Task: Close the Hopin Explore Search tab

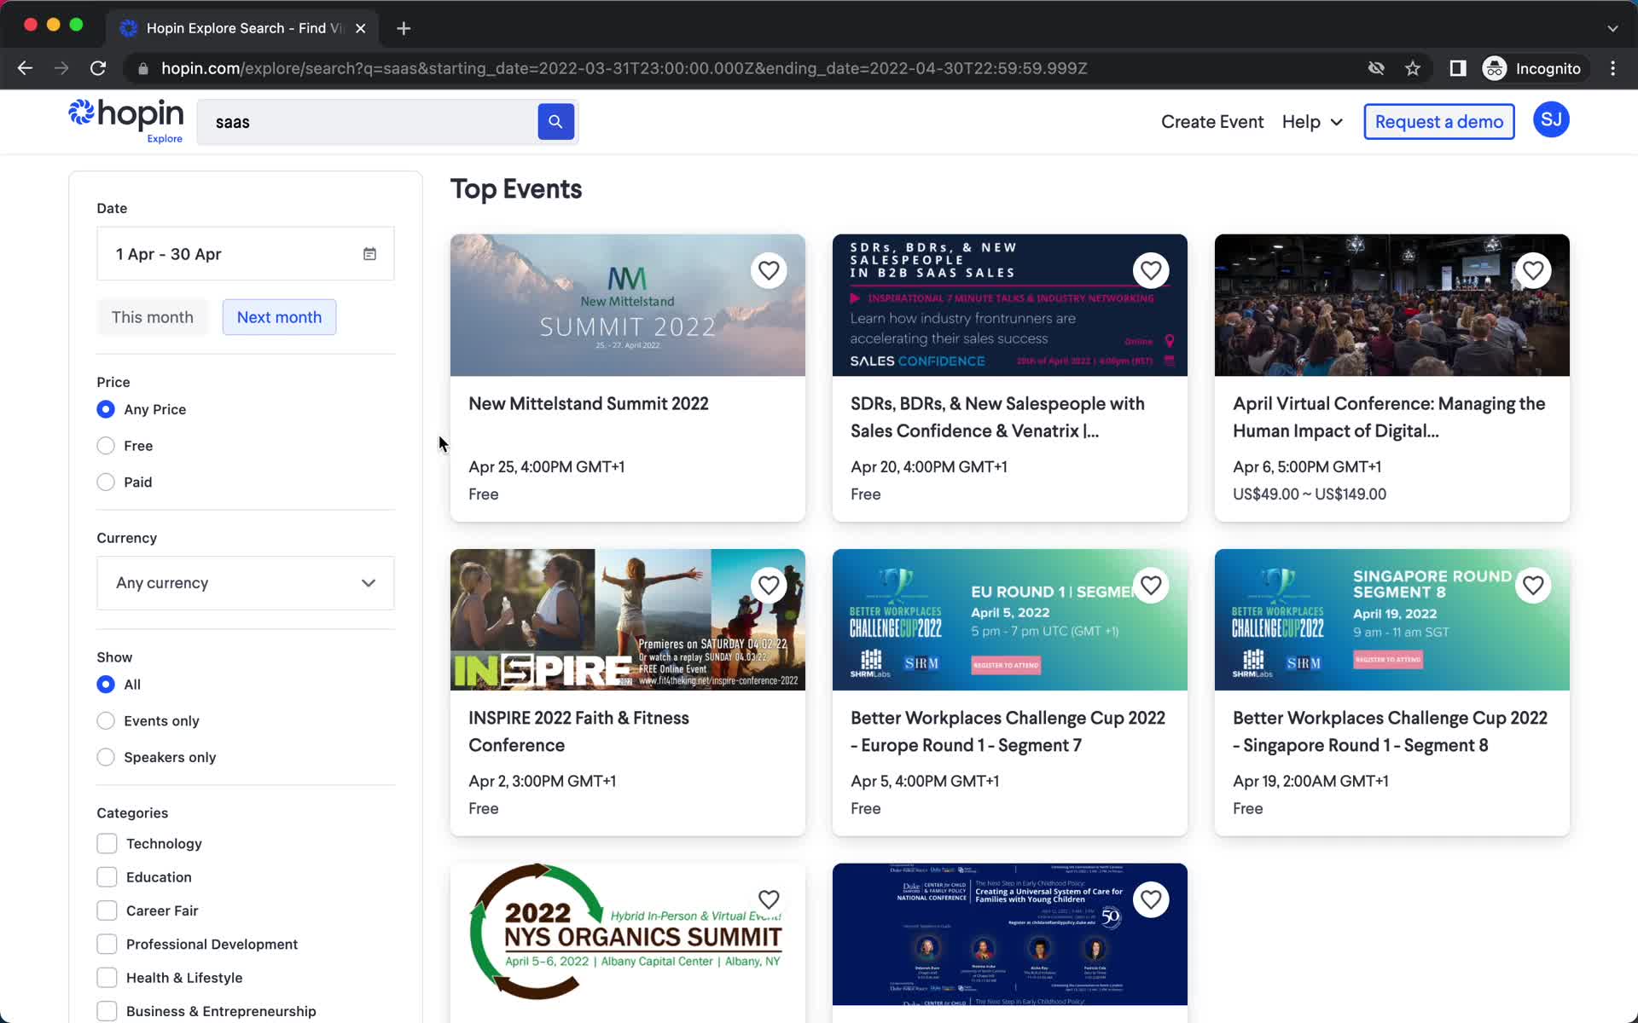Action: pyautogui.click(x=361, y=28)
